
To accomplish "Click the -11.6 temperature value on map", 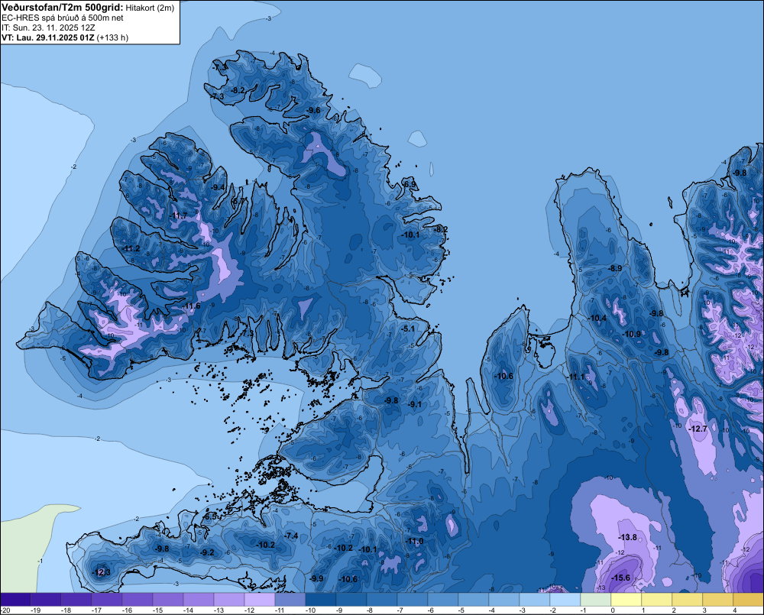I will coord(191,306).
